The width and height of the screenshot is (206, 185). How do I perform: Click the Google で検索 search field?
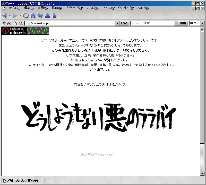[x=152, y=23]
